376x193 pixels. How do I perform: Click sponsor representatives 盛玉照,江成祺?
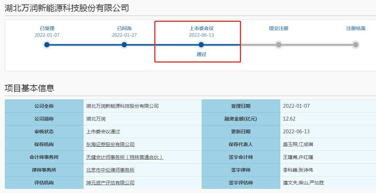coord(298,144)
